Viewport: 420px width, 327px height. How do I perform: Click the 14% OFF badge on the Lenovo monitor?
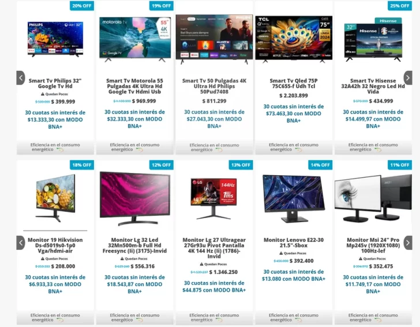click(x=320, y=165)
